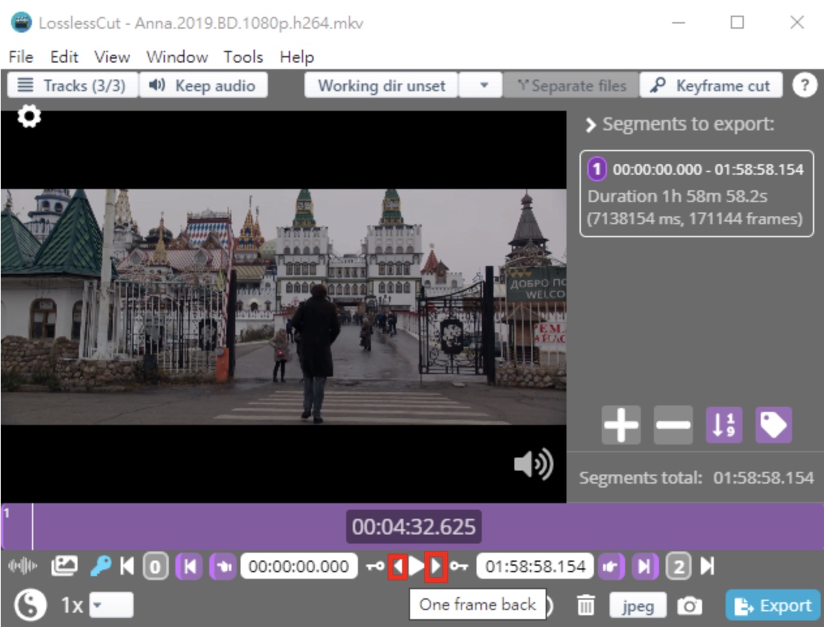Open the Tools menu
824x627 pixels.
tap(243, 57)
